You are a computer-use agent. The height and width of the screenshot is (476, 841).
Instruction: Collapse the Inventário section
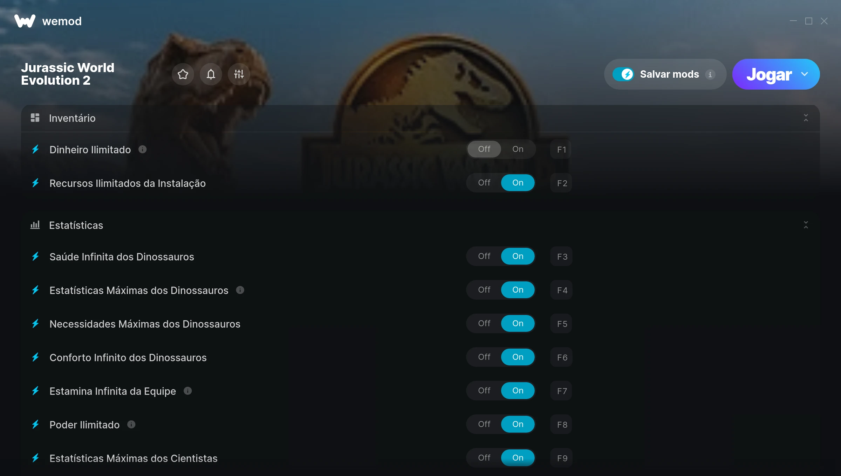pos(806,118)
